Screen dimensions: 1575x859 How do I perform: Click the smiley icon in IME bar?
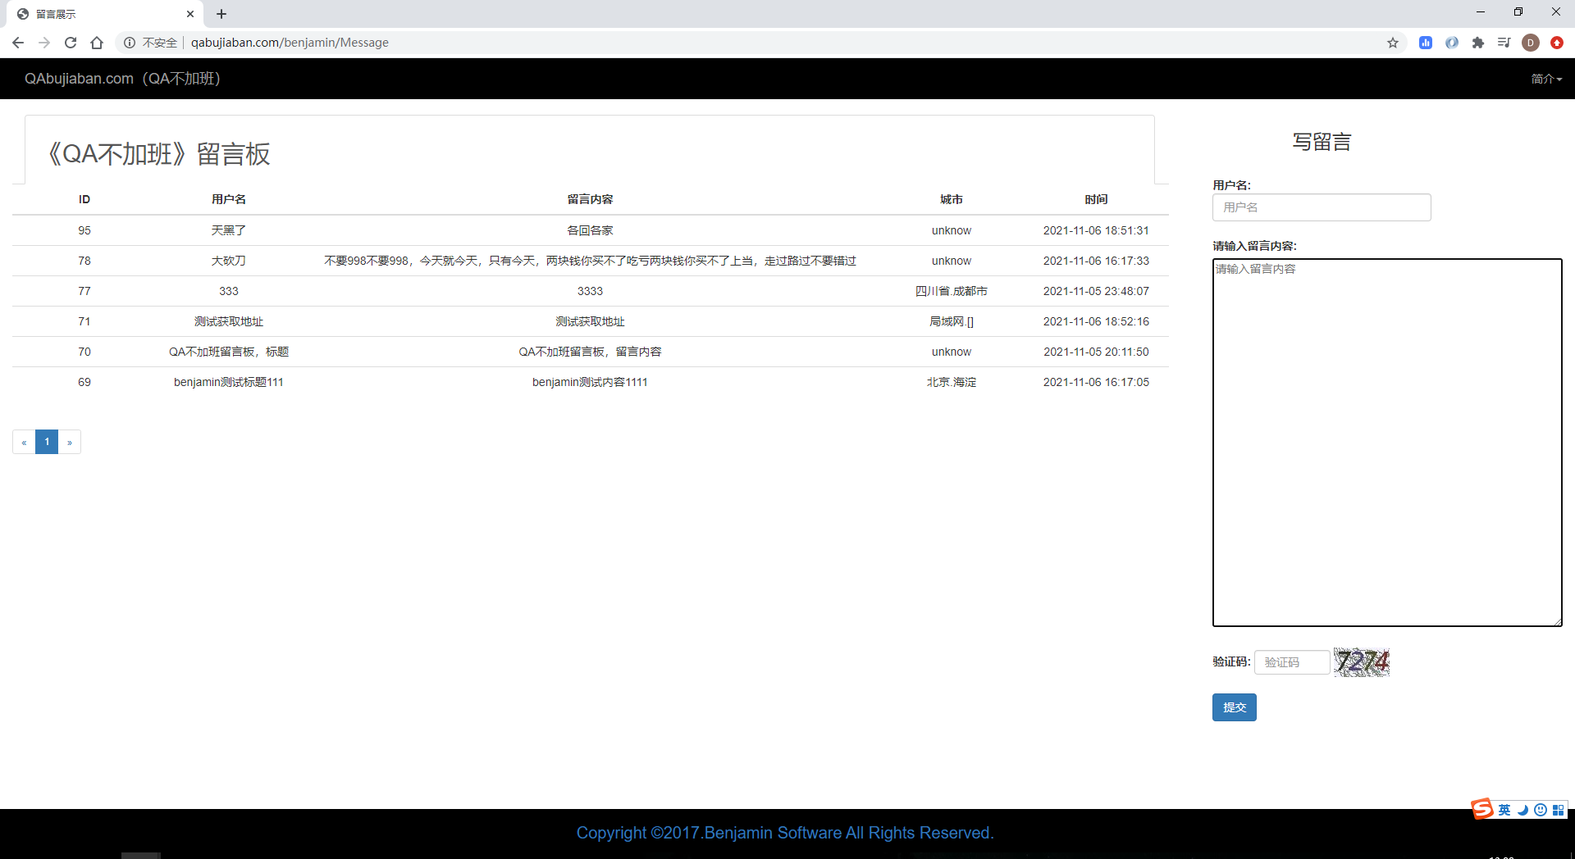click(x=1541, y=810)
